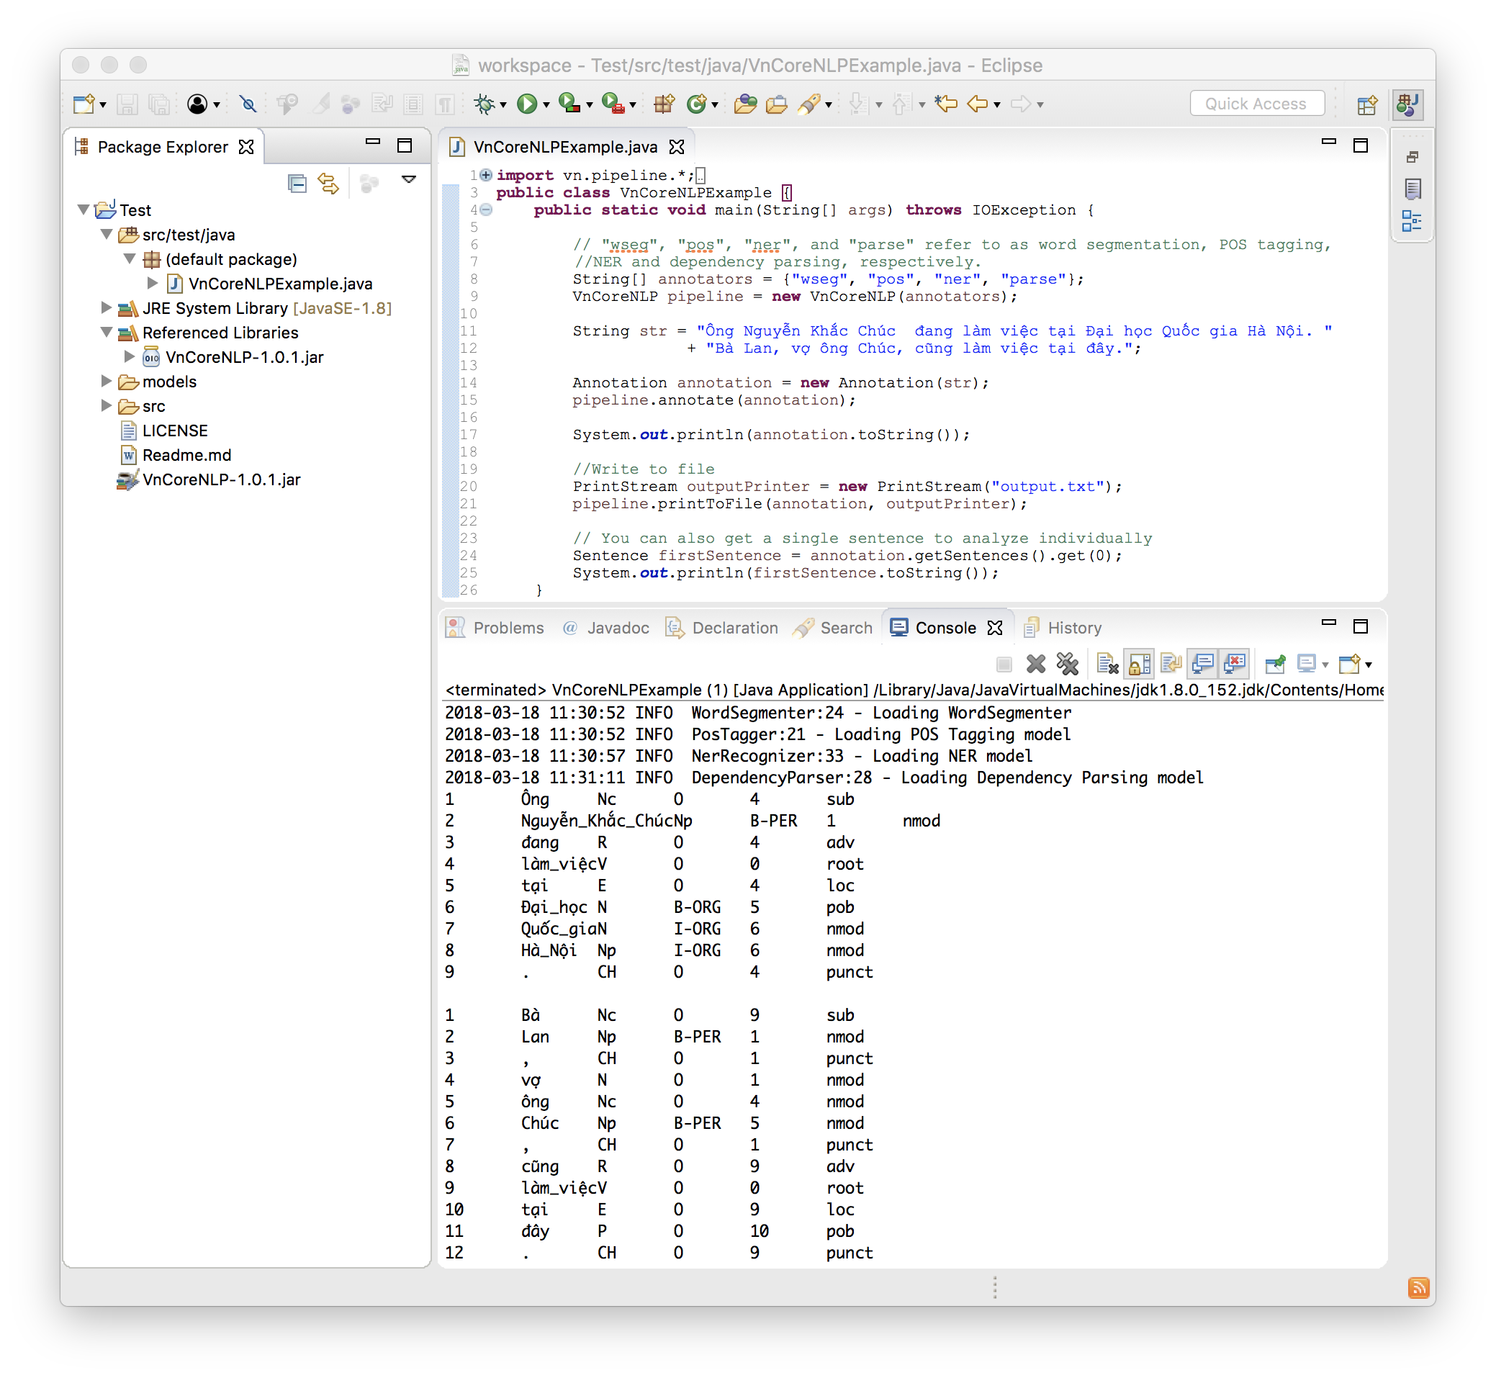
Task: Click the Quick Access search field
Action: pos(1256,103)
